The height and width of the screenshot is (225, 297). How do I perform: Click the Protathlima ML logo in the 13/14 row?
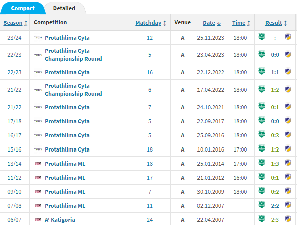(38, 164)
